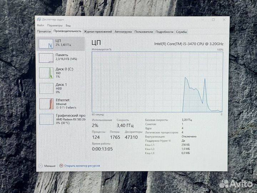Open Открыть монитор ресурсов link
Screen dimensions: 257x193
tap(82, 166)
